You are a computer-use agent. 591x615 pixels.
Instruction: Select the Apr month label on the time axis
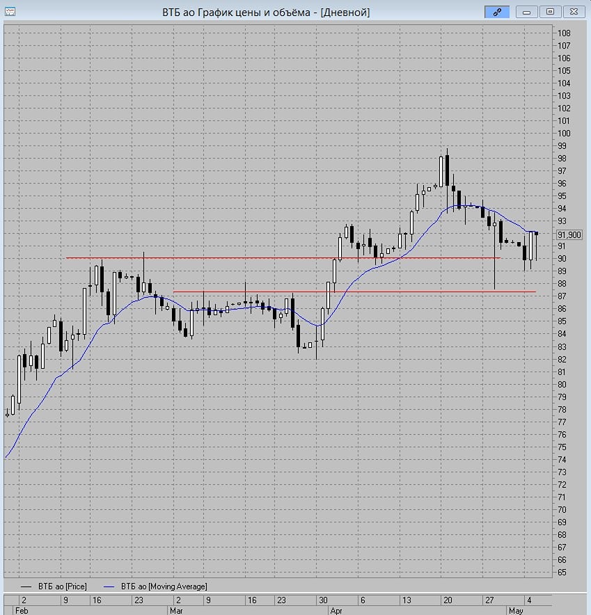click(336, 610)
